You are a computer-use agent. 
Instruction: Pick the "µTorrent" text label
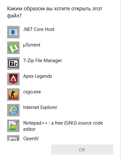point(32,45)
